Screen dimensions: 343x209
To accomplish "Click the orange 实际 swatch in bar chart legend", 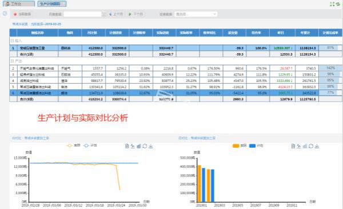I will click(x=236, y=145).
